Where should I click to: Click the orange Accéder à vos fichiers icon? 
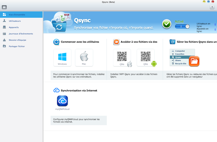pyautogui.click(x=116, y=42)
